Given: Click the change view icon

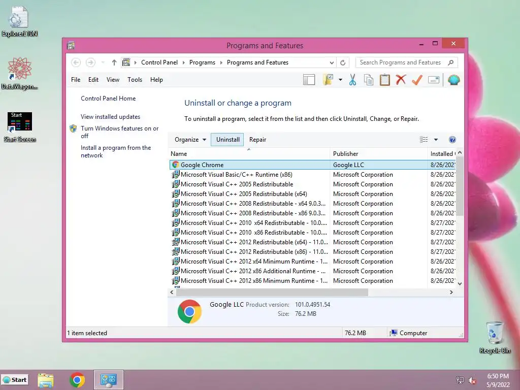Looking at the screenshot, I should 424,140.
